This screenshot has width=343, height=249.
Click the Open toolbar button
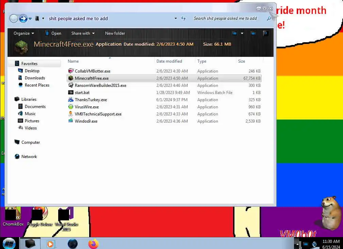(53, 33)
